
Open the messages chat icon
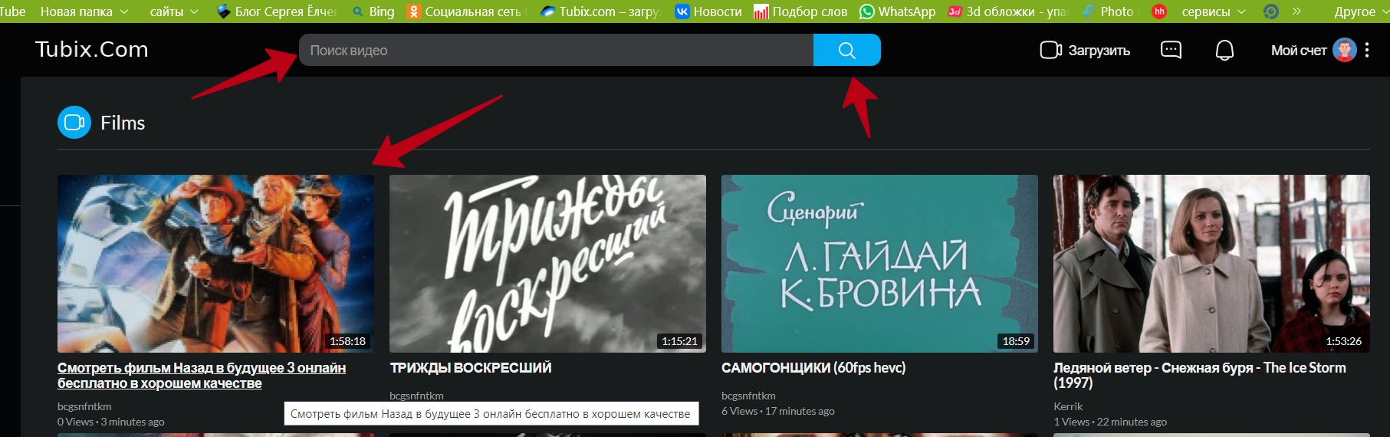point(1171,51)
